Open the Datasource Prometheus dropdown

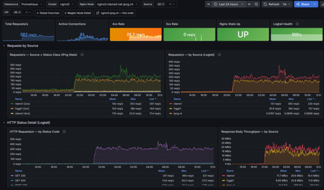tap(32, 4)
